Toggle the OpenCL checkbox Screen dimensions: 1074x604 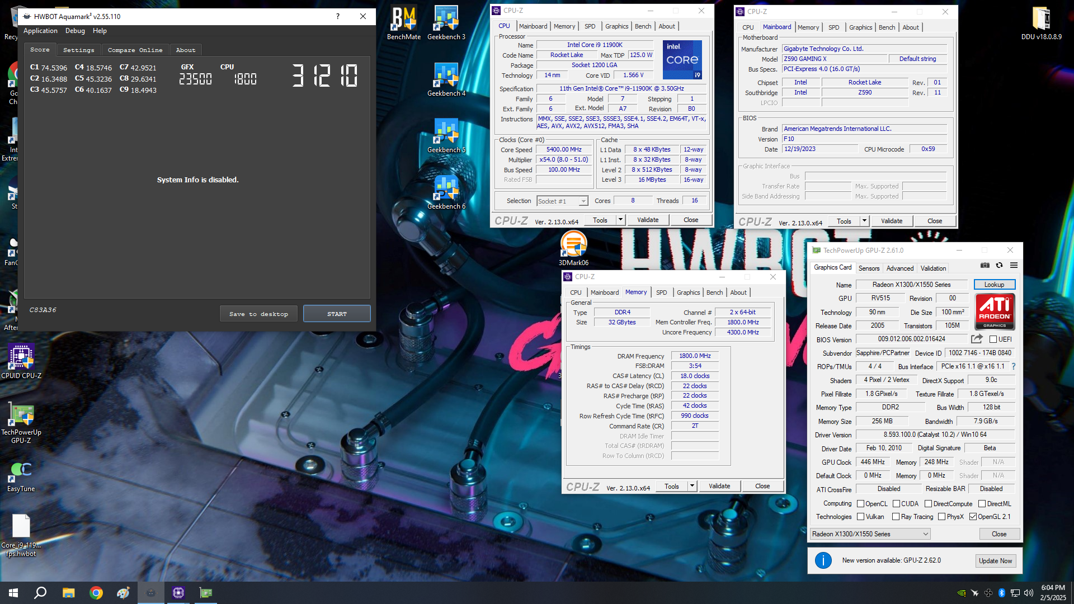[x=861, y=504]
